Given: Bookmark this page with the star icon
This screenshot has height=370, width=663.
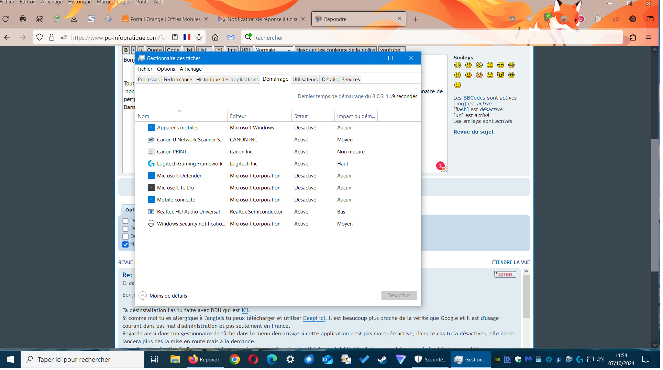Looking at the screenshot, I should tap(200, 37).
